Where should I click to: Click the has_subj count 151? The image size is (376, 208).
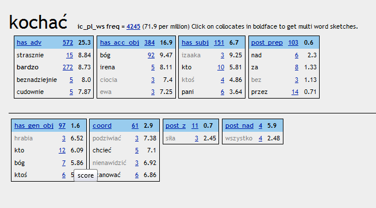click(x=219, y=42)
